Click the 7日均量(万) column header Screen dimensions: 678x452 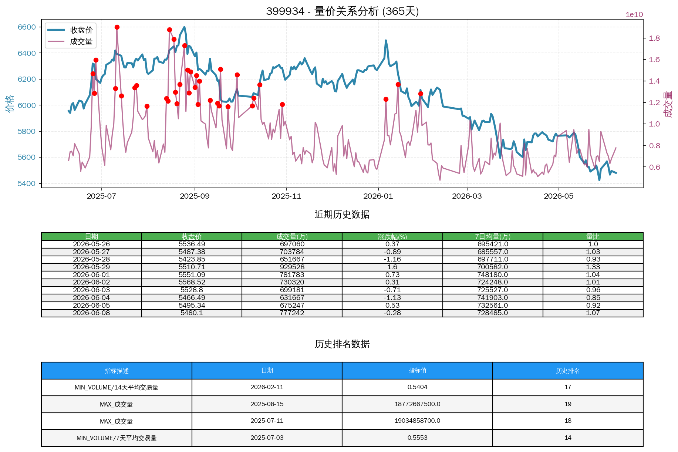coord(493,237)
